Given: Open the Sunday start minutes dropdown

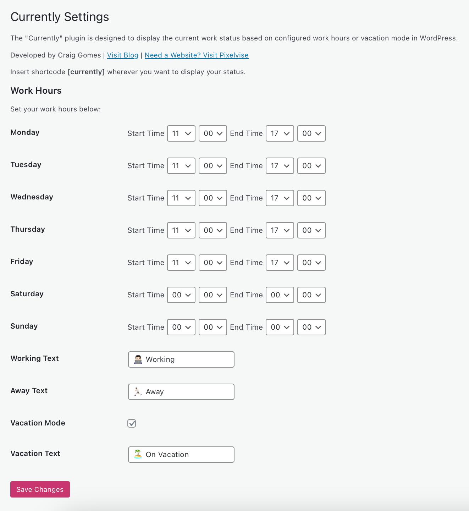Looking at the screenshot, I should (x=213, y=327).
